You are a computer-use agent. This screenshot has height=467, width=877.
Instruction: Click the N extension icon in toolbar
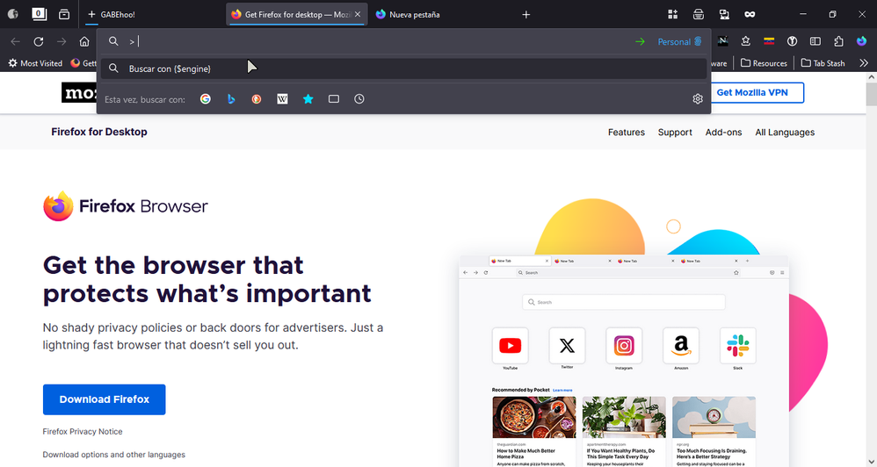point(722,40)
